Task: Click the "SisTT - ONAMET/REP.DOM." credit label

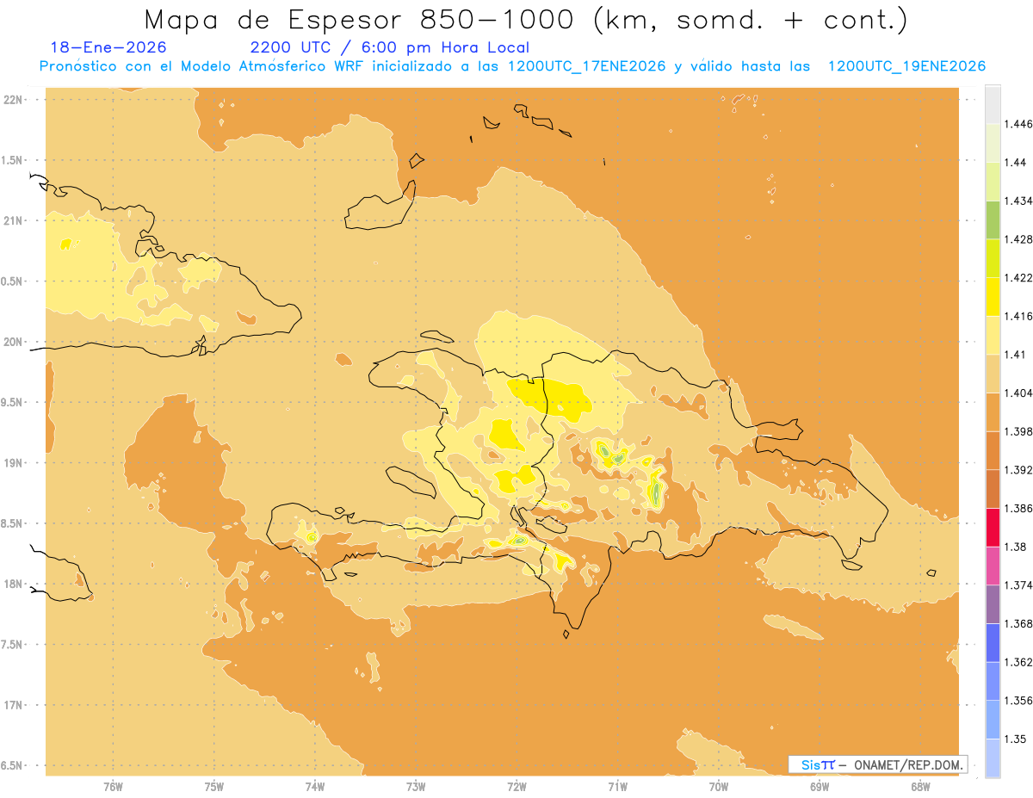Action: pos(878,764)
